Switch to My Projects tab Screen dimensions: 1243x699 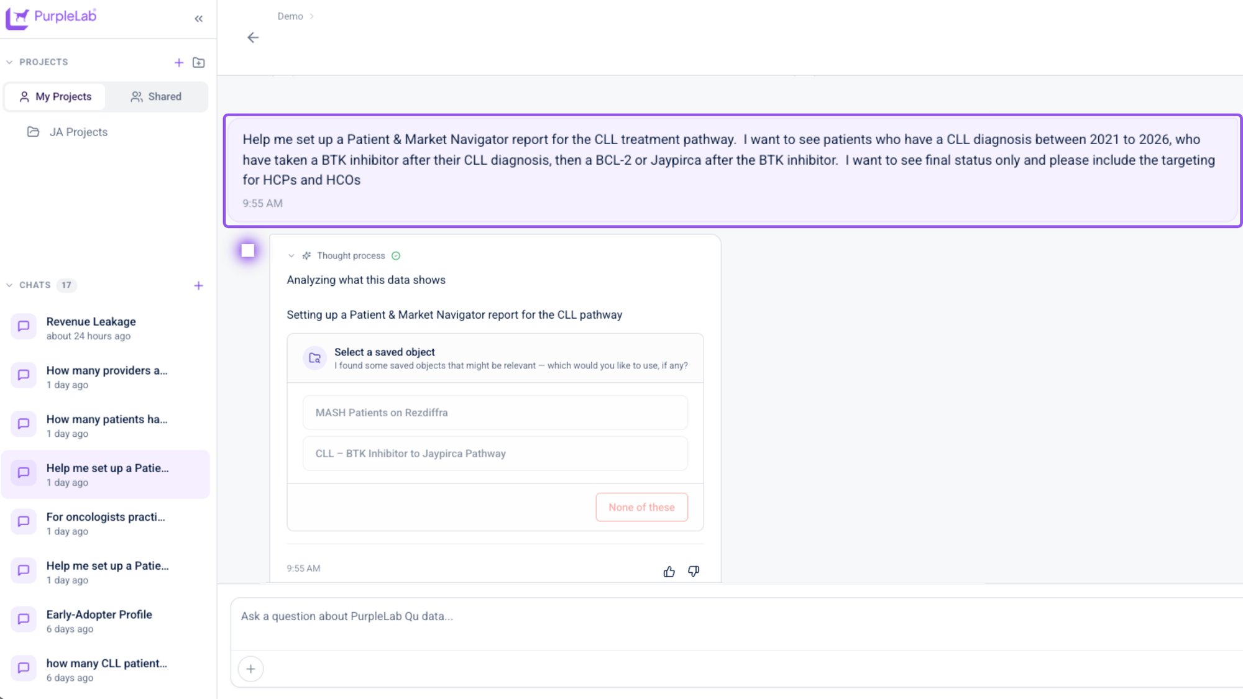tap(55, 96)
